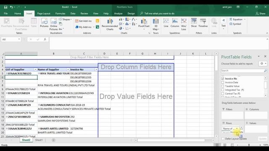Uncheck the Invoice No field
This screenshot has height=151, width=269.
coord(223,78)
